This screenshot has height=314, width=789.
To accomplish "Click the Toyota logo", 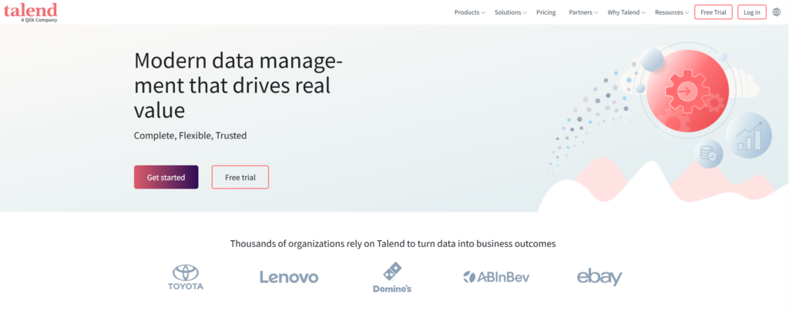I will pos(185,278).
